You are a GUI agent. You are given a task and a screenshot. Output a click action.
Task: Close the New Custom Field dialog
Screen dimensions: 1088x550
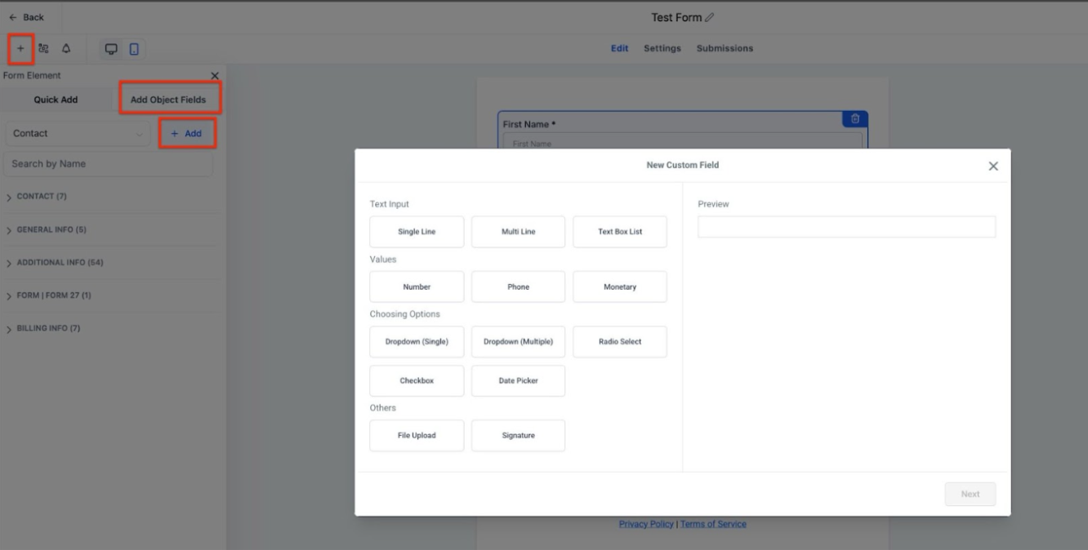coord(992,166)
